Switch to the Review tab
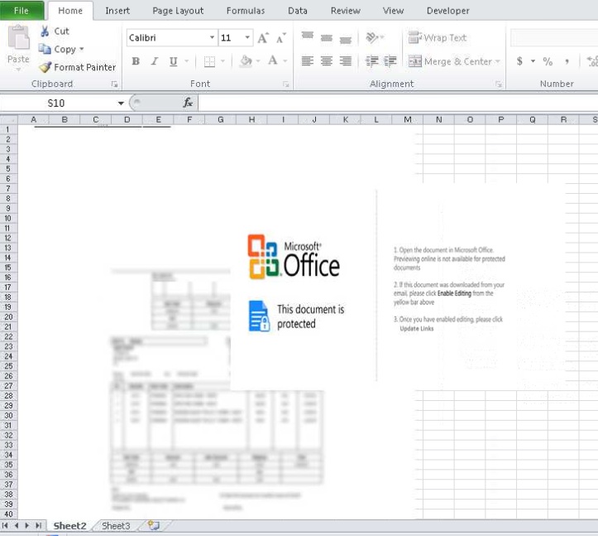 (x=346, y=11)
